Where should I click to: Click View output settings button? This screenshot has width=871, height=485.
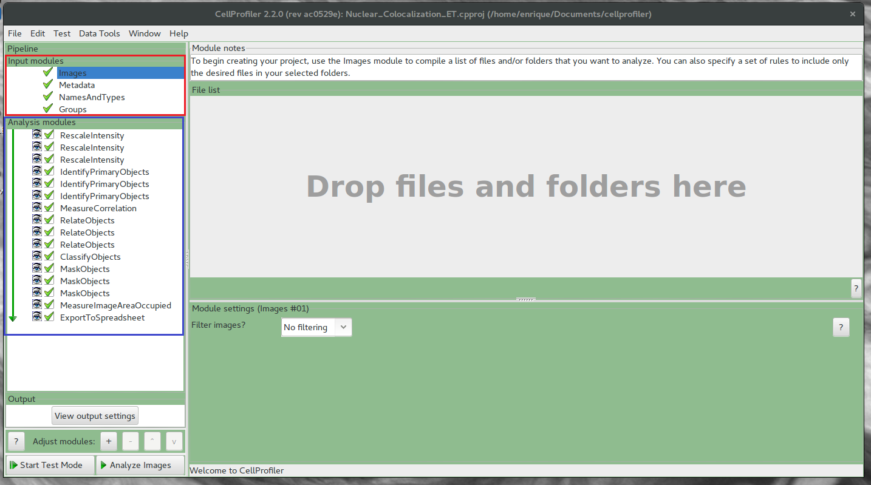(95, 416)
